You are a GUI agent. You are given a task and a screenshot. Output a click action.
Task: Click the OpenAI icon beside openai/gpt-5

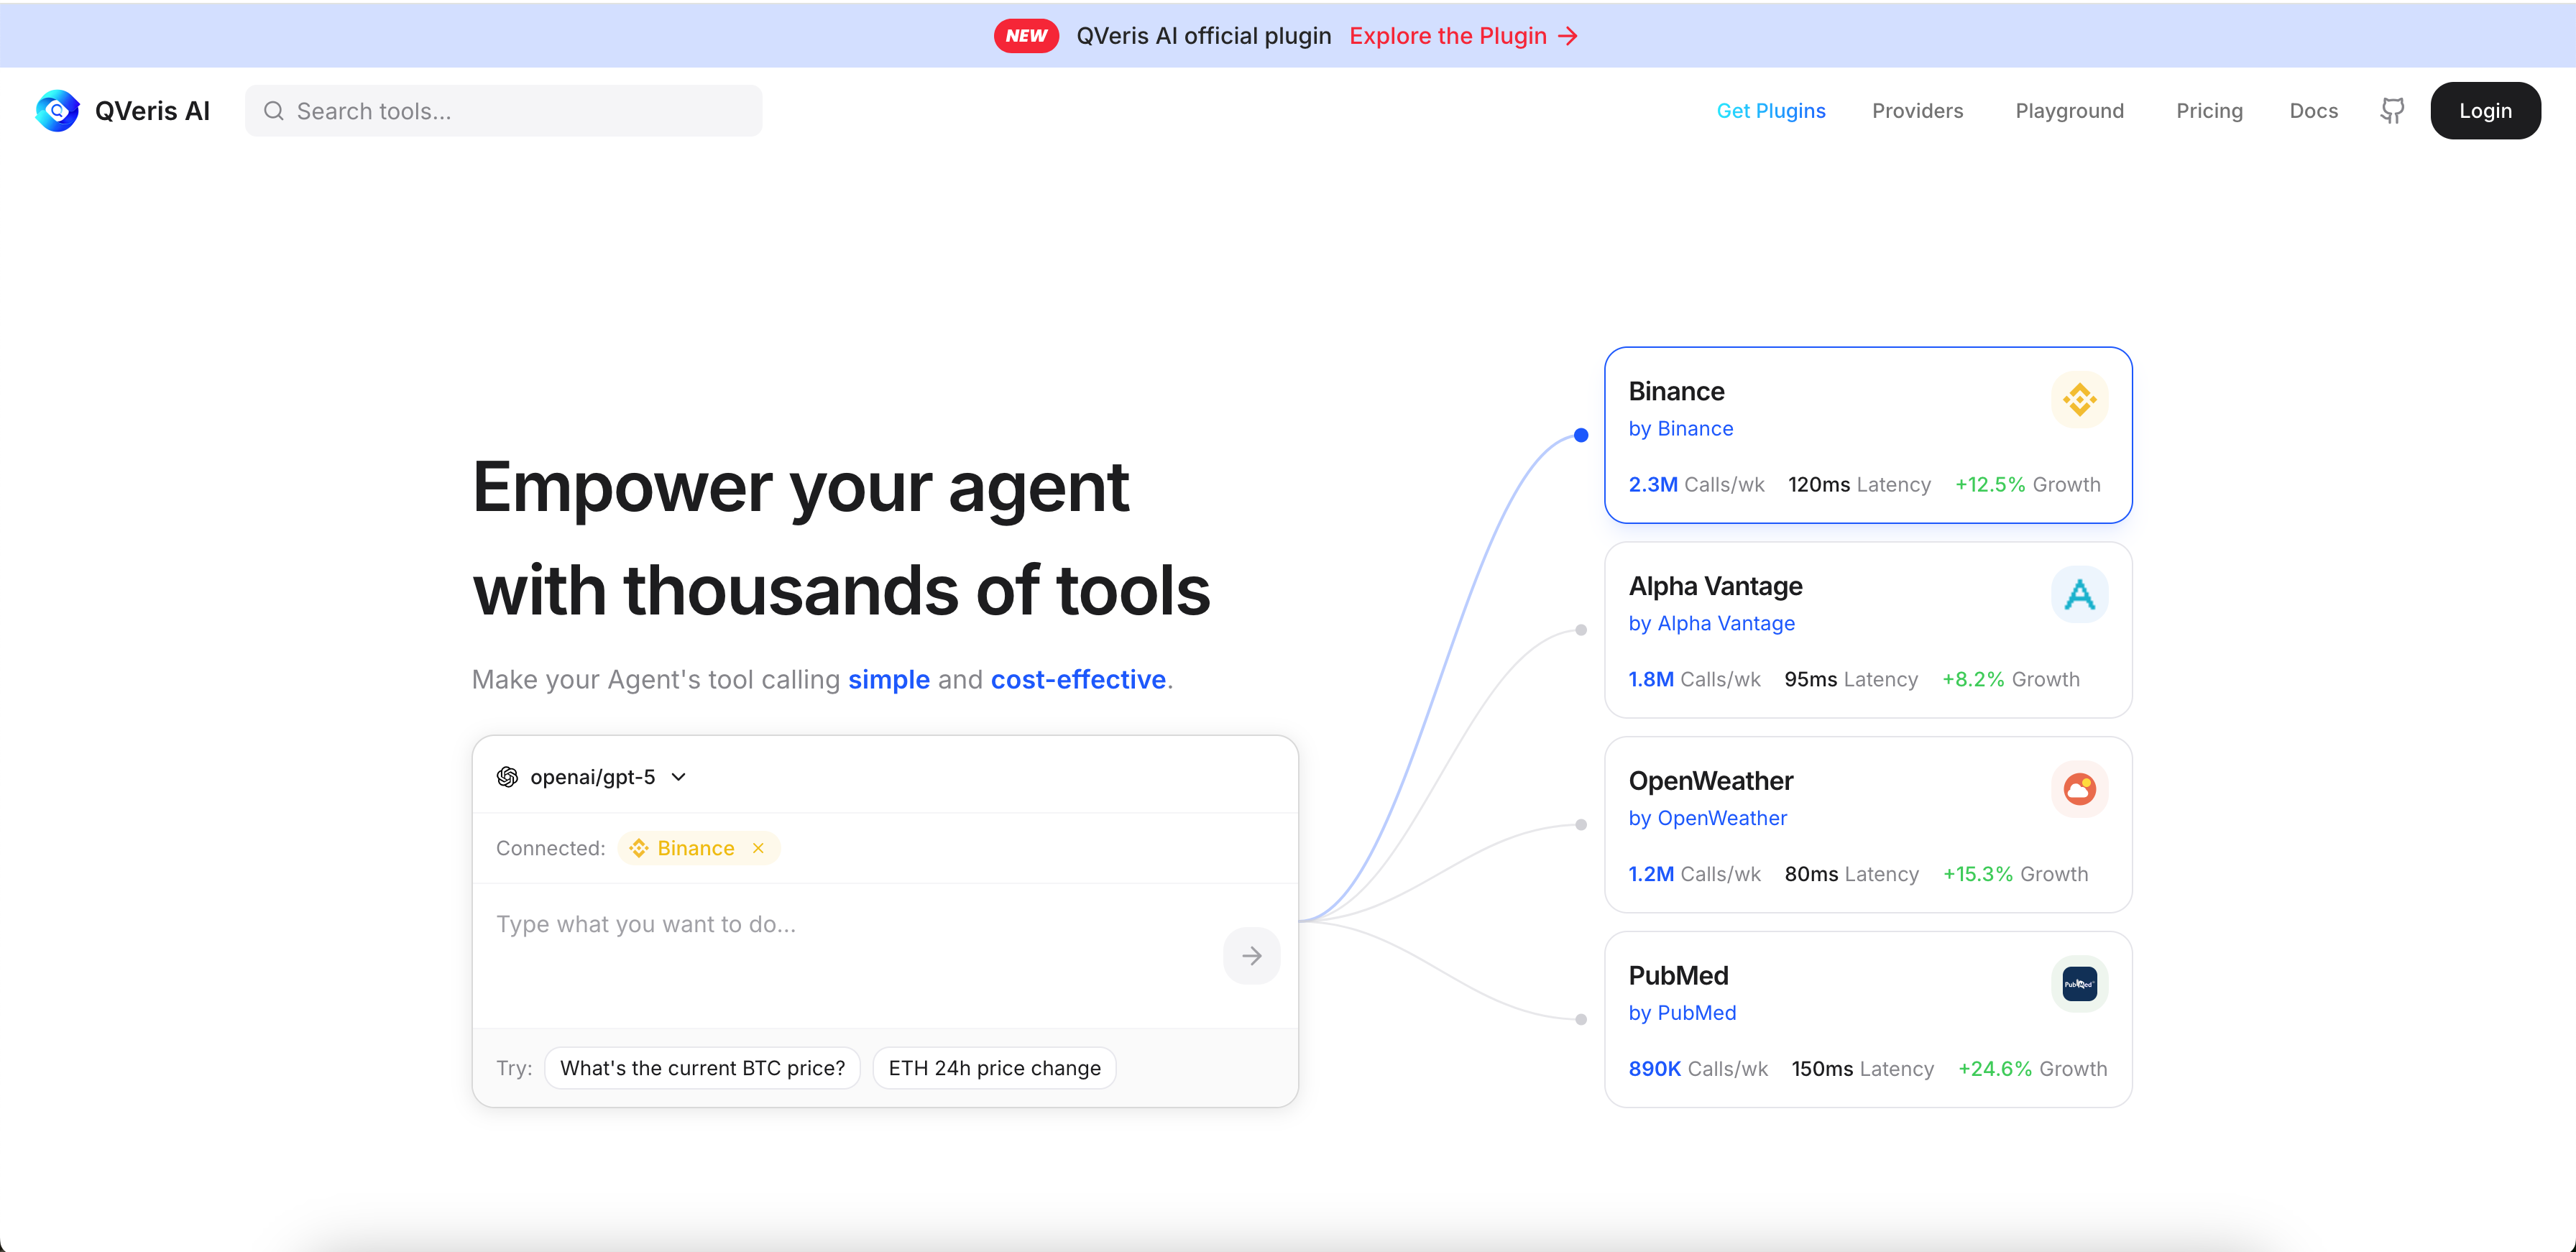(507, 777)
